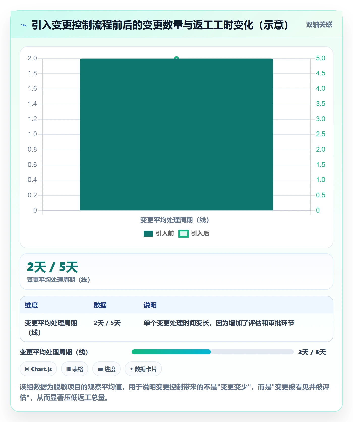This screenshot has width=353, height=422.
Task: Click the table cell 2天 / 5天
Action: [x=107, y=323]
